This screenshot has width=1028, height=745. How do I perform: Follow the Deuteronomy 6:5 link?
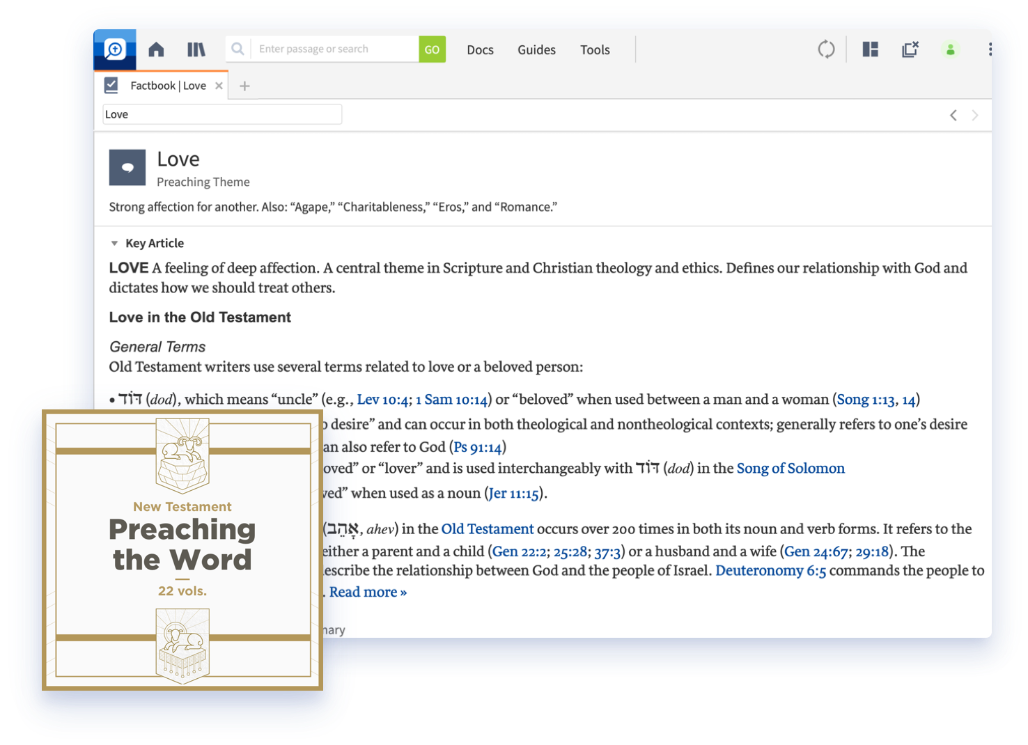tap(770, 571)
